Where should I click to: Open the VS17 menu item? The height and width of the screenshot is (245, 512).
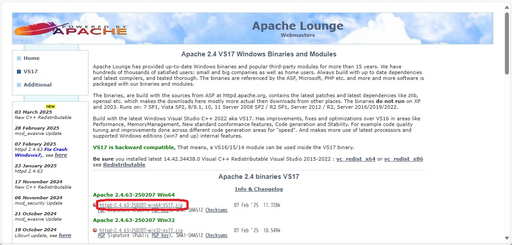tap(30, 71)
